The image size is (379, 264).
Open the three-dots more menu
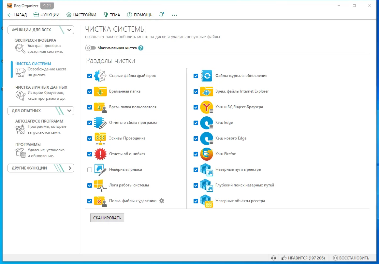click(175, 15)
